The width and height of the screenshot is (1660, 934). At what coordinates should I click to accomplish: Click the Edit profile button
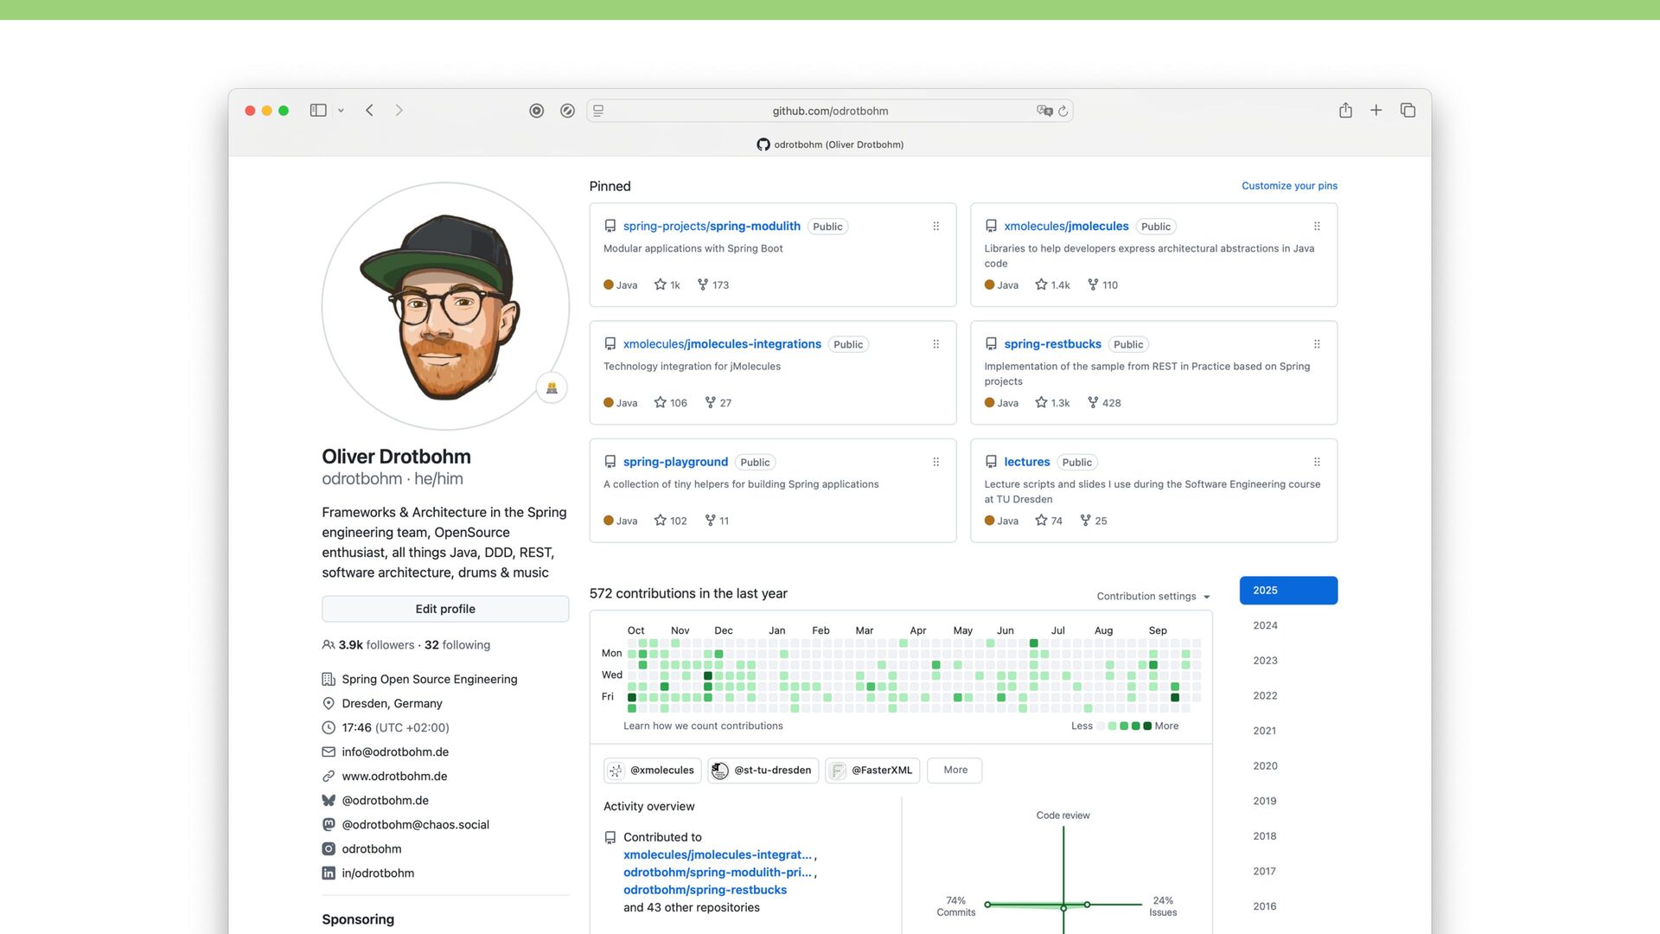coord(445,610)
